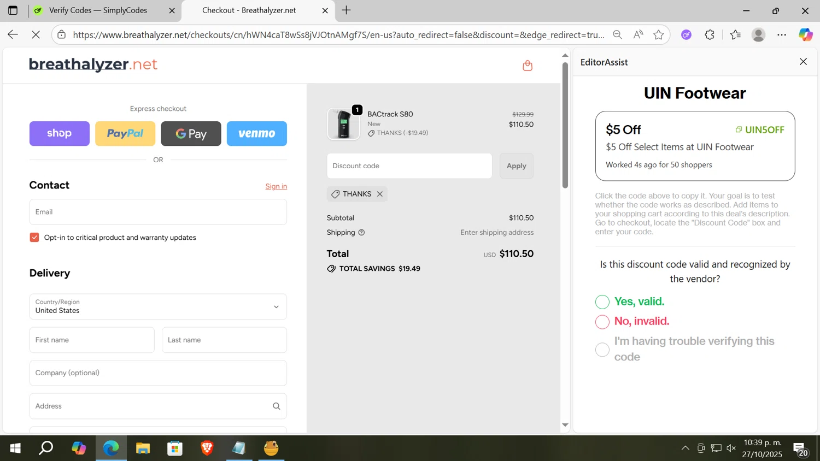Open the Copilot icon in Edge toolbar
The image size is (820, 461).
(805, 34)
